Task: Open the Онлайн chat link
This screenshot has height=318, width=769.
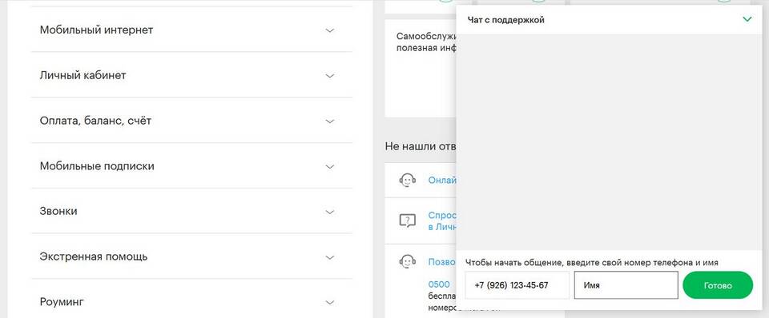Action: pos(442,180)
